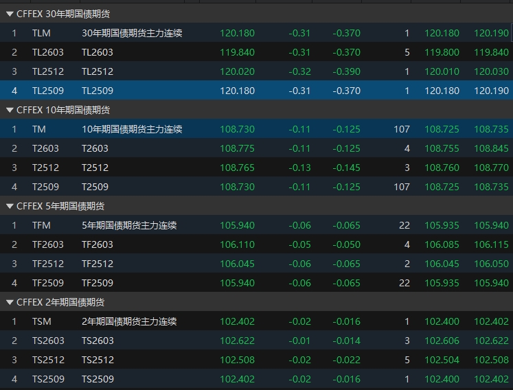
Task: Select the TFM contract code
Action: pyautogui.click(x=41, y=225)
